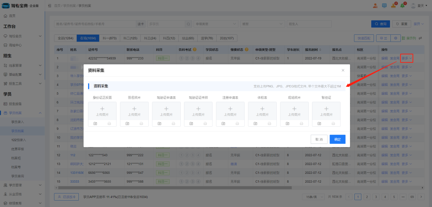Open the orange user icon in header
This screenshot has height=207, width=432.
375,6
